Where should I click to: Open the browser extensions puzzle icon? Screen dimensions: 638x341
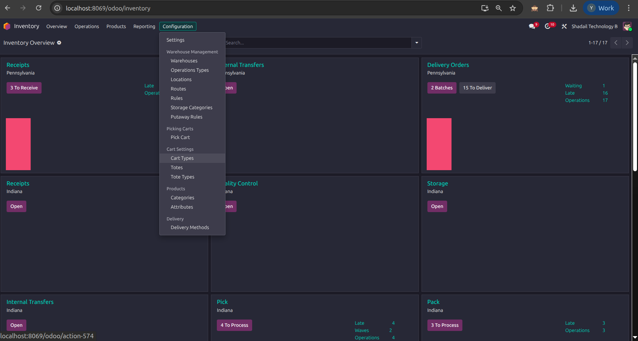[550, 8]
